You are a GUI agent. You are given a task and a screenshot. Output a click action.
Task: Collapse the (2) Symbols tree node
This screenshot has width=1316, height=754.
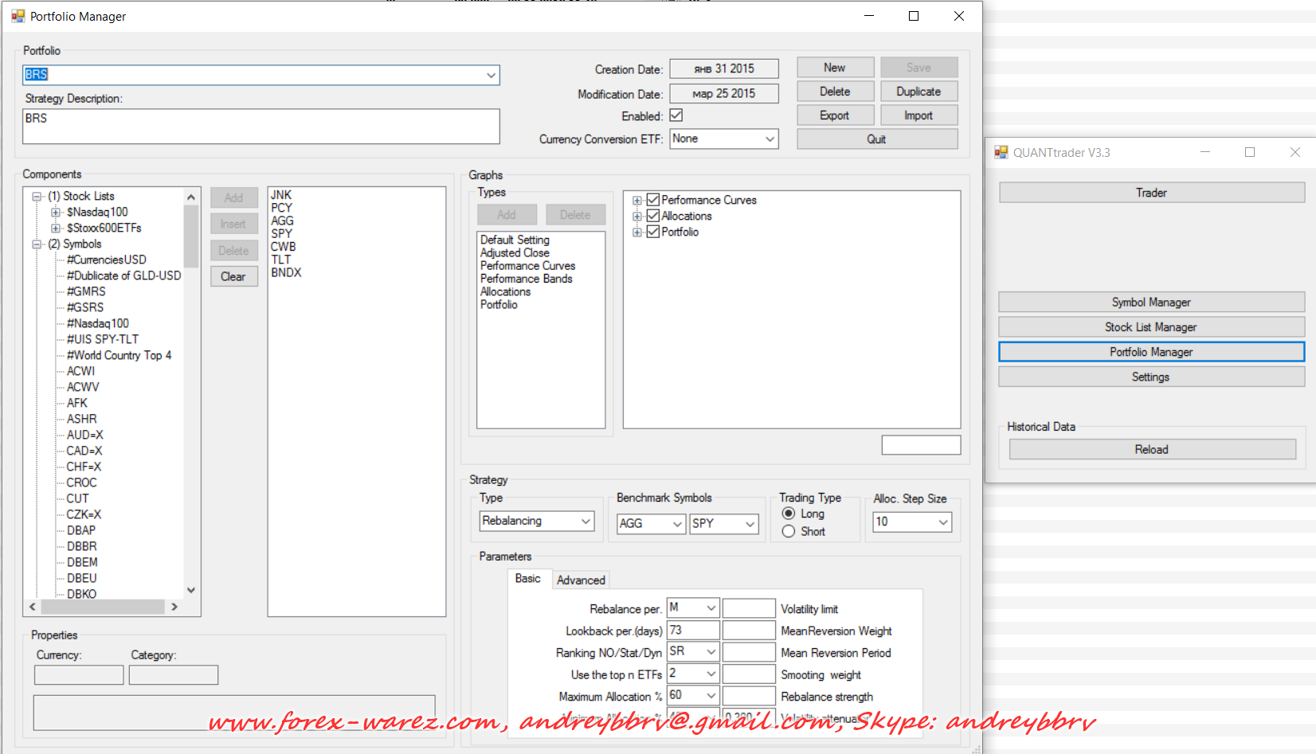tap(37, 244)
